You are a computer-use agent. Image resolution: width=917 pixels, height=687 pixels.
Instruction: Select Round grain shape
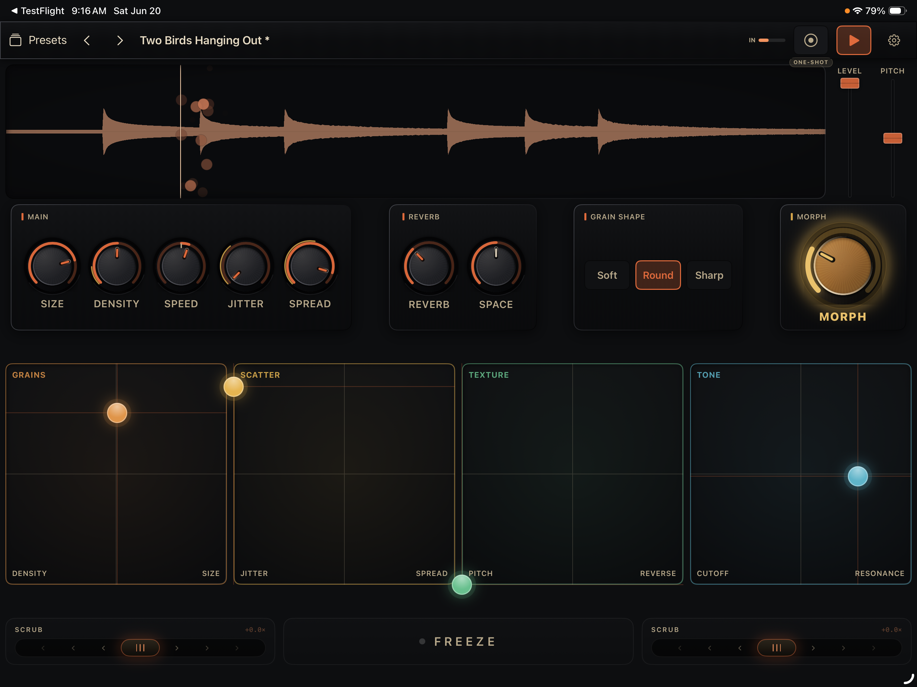point(658,275)
